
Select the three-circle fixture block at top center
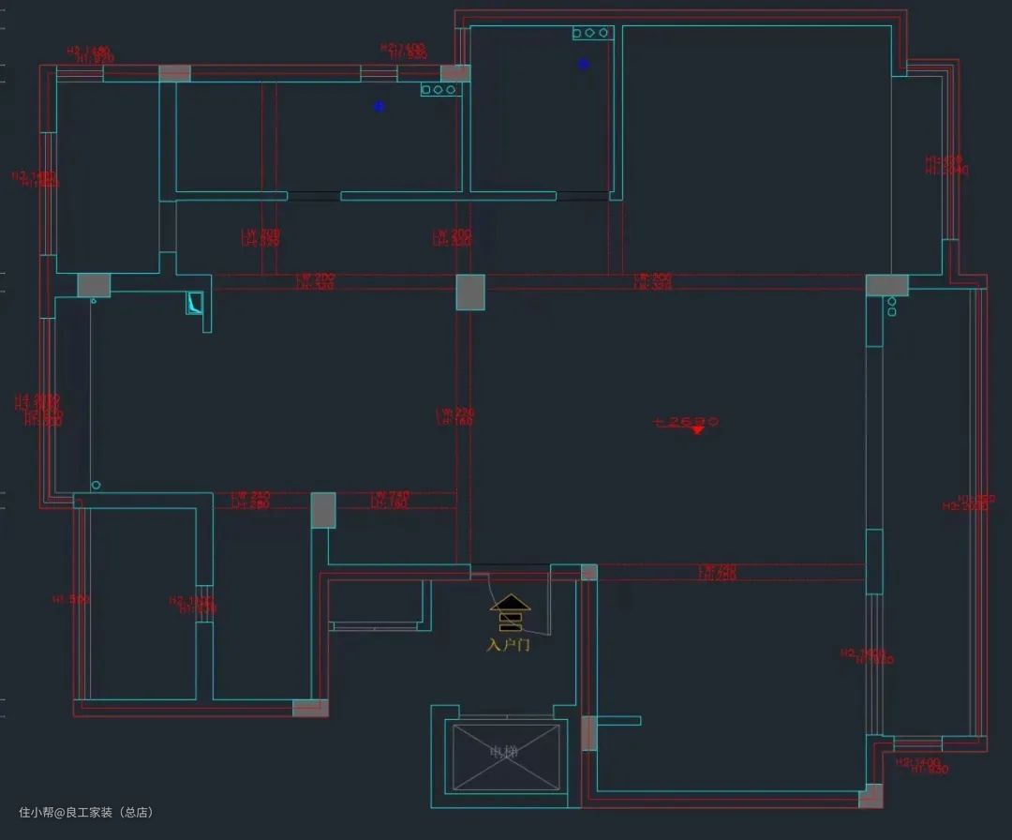coord(593,34)
